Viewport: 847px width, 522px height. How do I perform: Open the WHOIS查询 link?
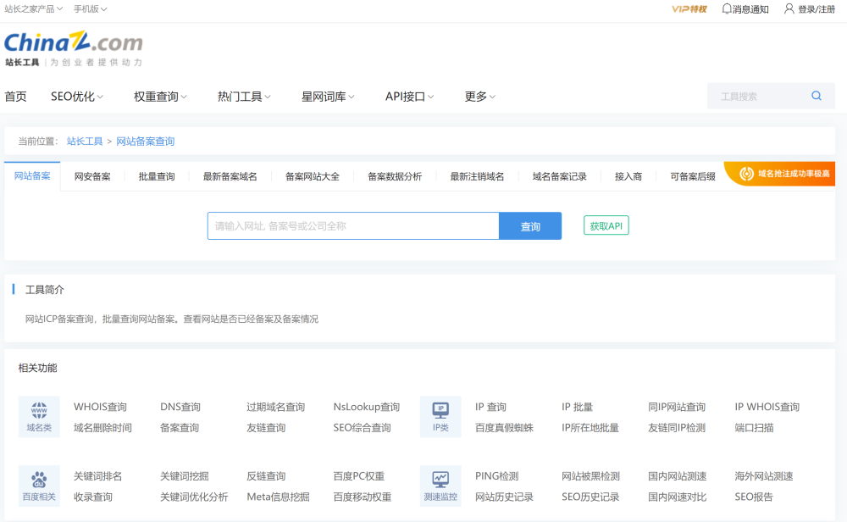pyautogui.click(x=100, y=407)
